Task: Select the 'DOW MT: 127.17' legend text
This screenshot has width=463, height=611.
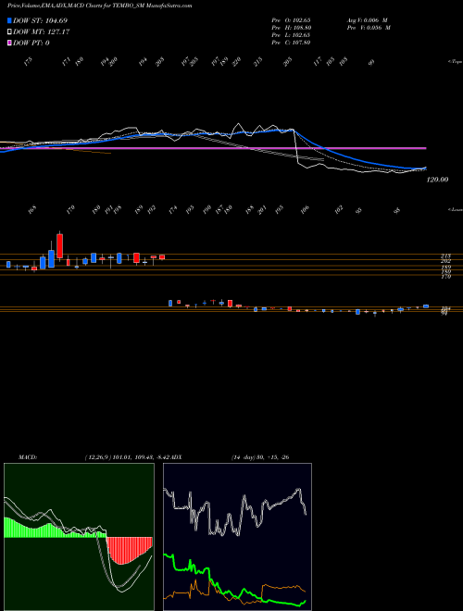Action: click(x=42, y=32)
